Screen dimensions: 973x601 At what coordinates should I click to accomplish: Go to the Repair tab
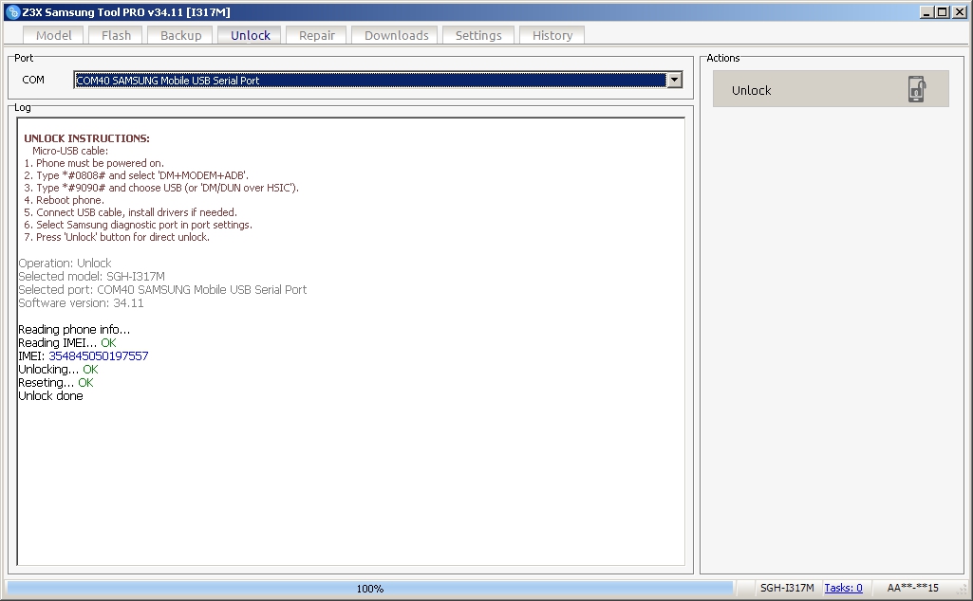pyautogui.click(x=316, y=35)
